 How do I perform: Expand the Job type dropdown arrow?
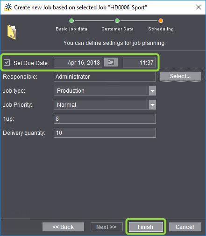point(152,91)
